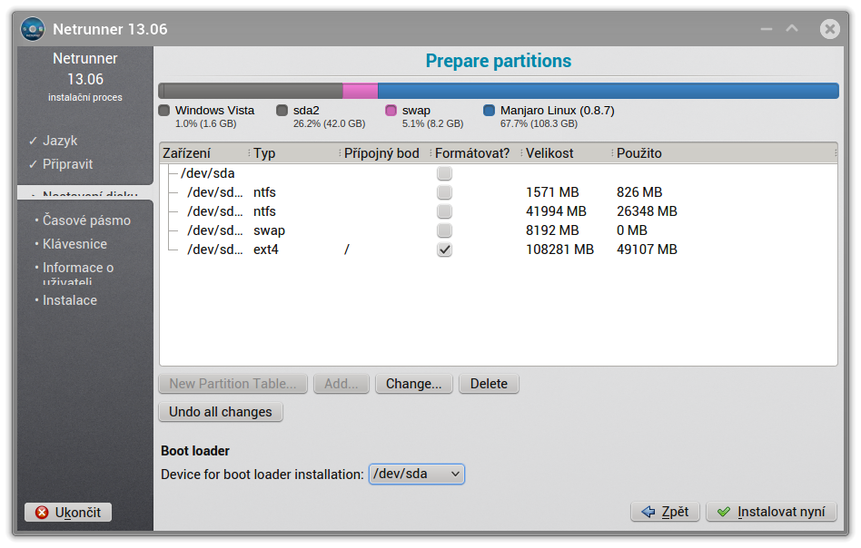Open the boot loader device dropdown
This screenshot has height=548, width=861.
[417, 474]
